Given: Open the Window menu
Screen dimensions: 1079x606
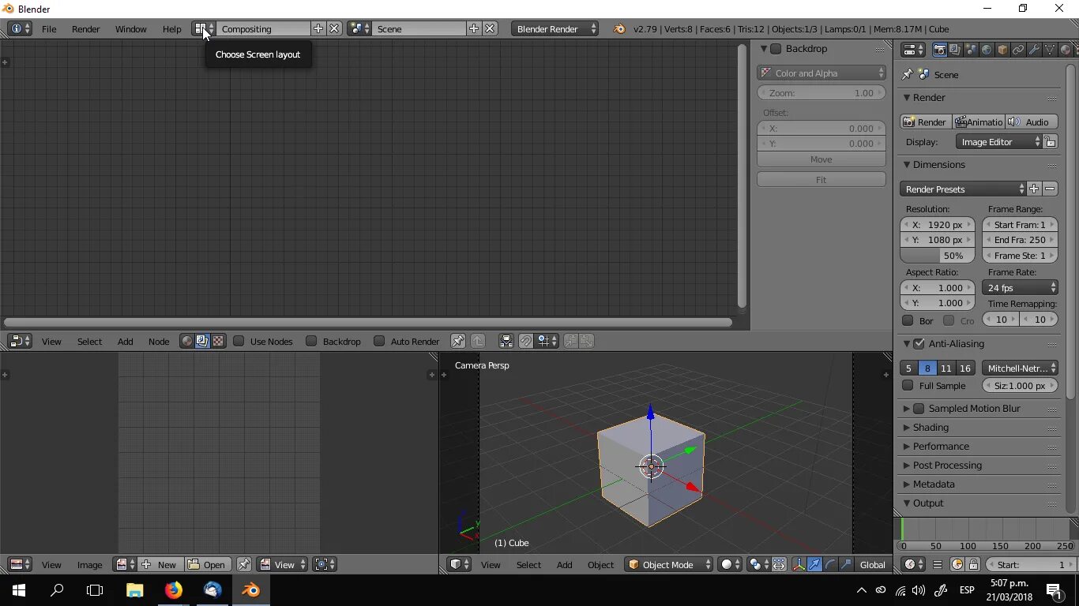Looking at the screenshot, I should 130,28.
